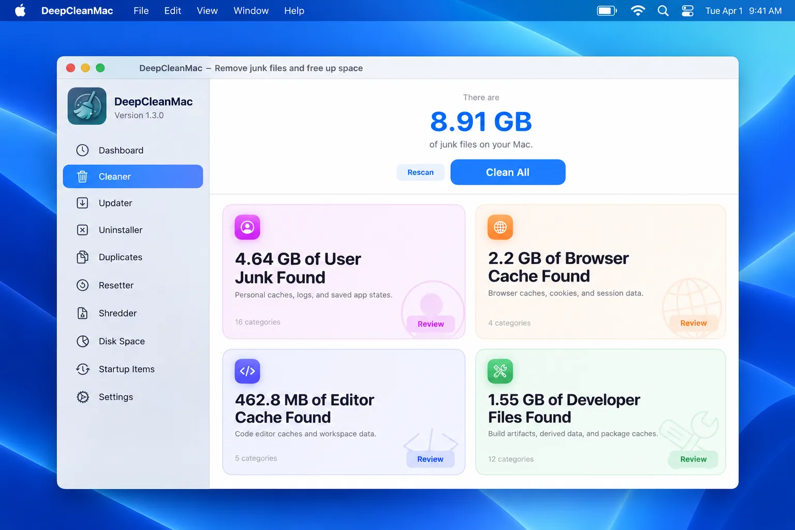
Task: Open the Help menu
Action: click(294, 11)
